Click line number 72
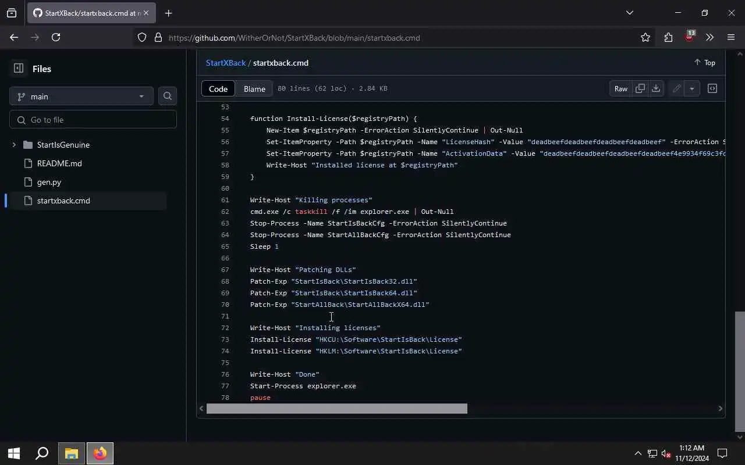 point(225,328)
